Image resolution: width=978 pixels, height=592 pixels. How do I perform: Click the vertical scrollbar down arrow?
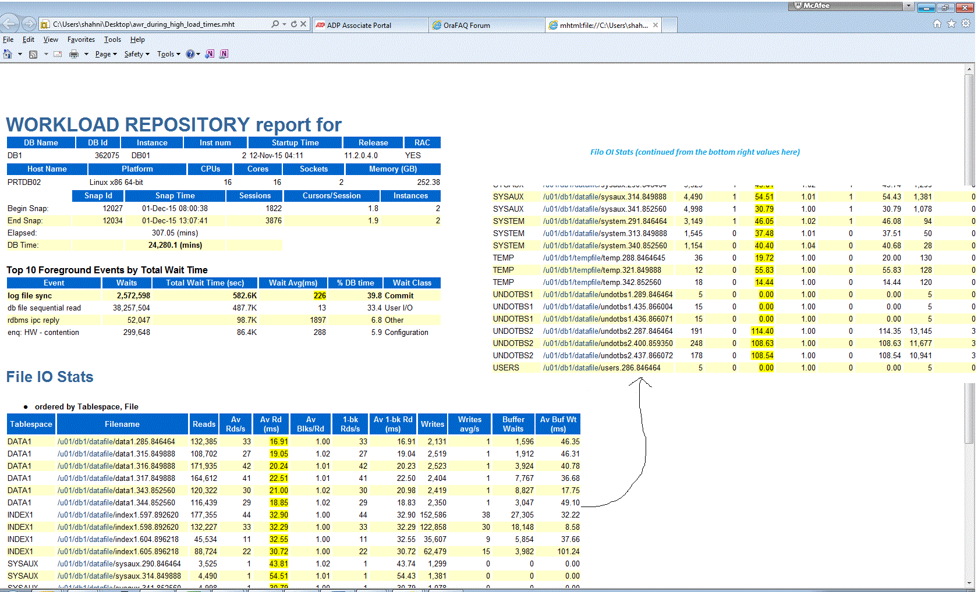[x=969, y=583]
